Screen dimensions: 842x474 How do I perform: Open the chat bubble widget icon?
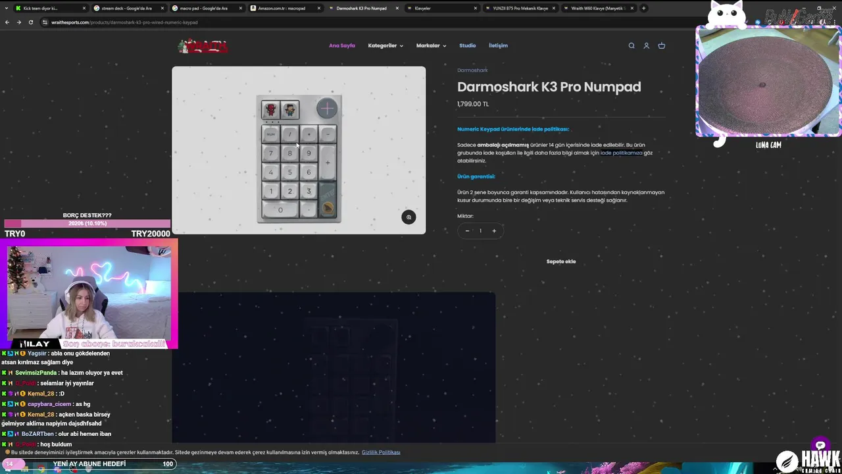coord(820,445)
